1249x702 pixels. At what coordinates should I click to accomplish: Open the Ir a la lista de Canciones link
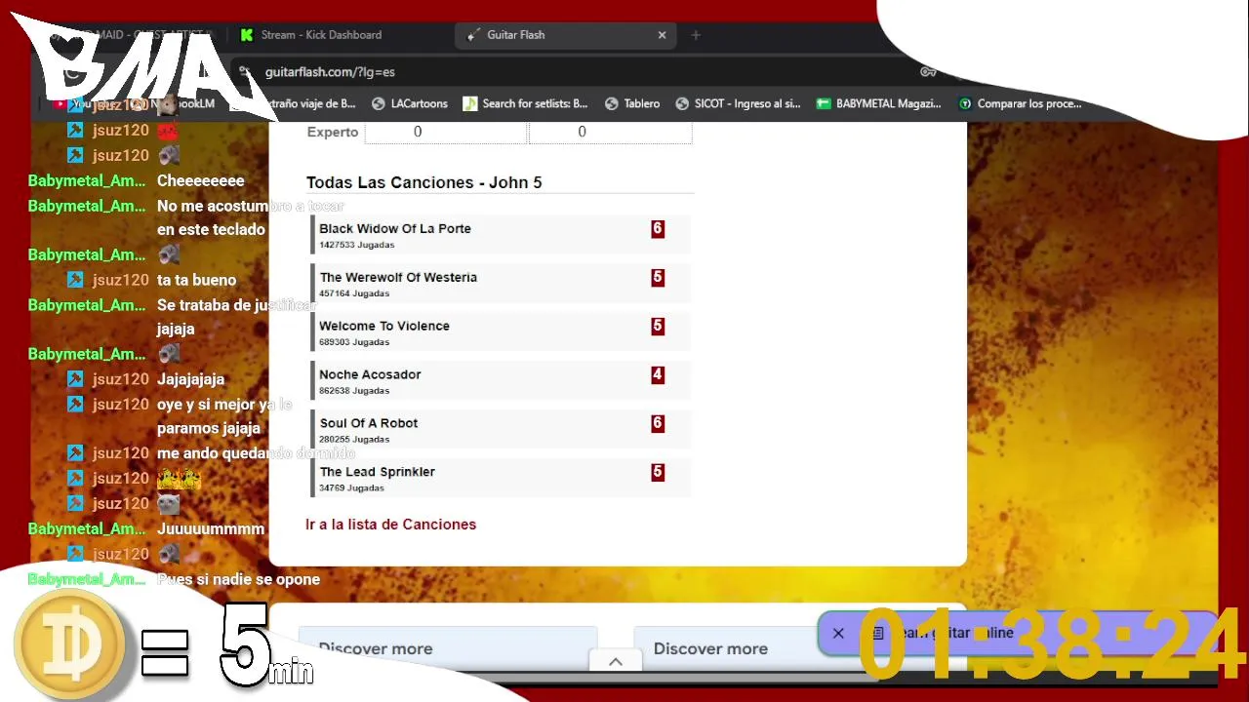(x=390, y=525)
